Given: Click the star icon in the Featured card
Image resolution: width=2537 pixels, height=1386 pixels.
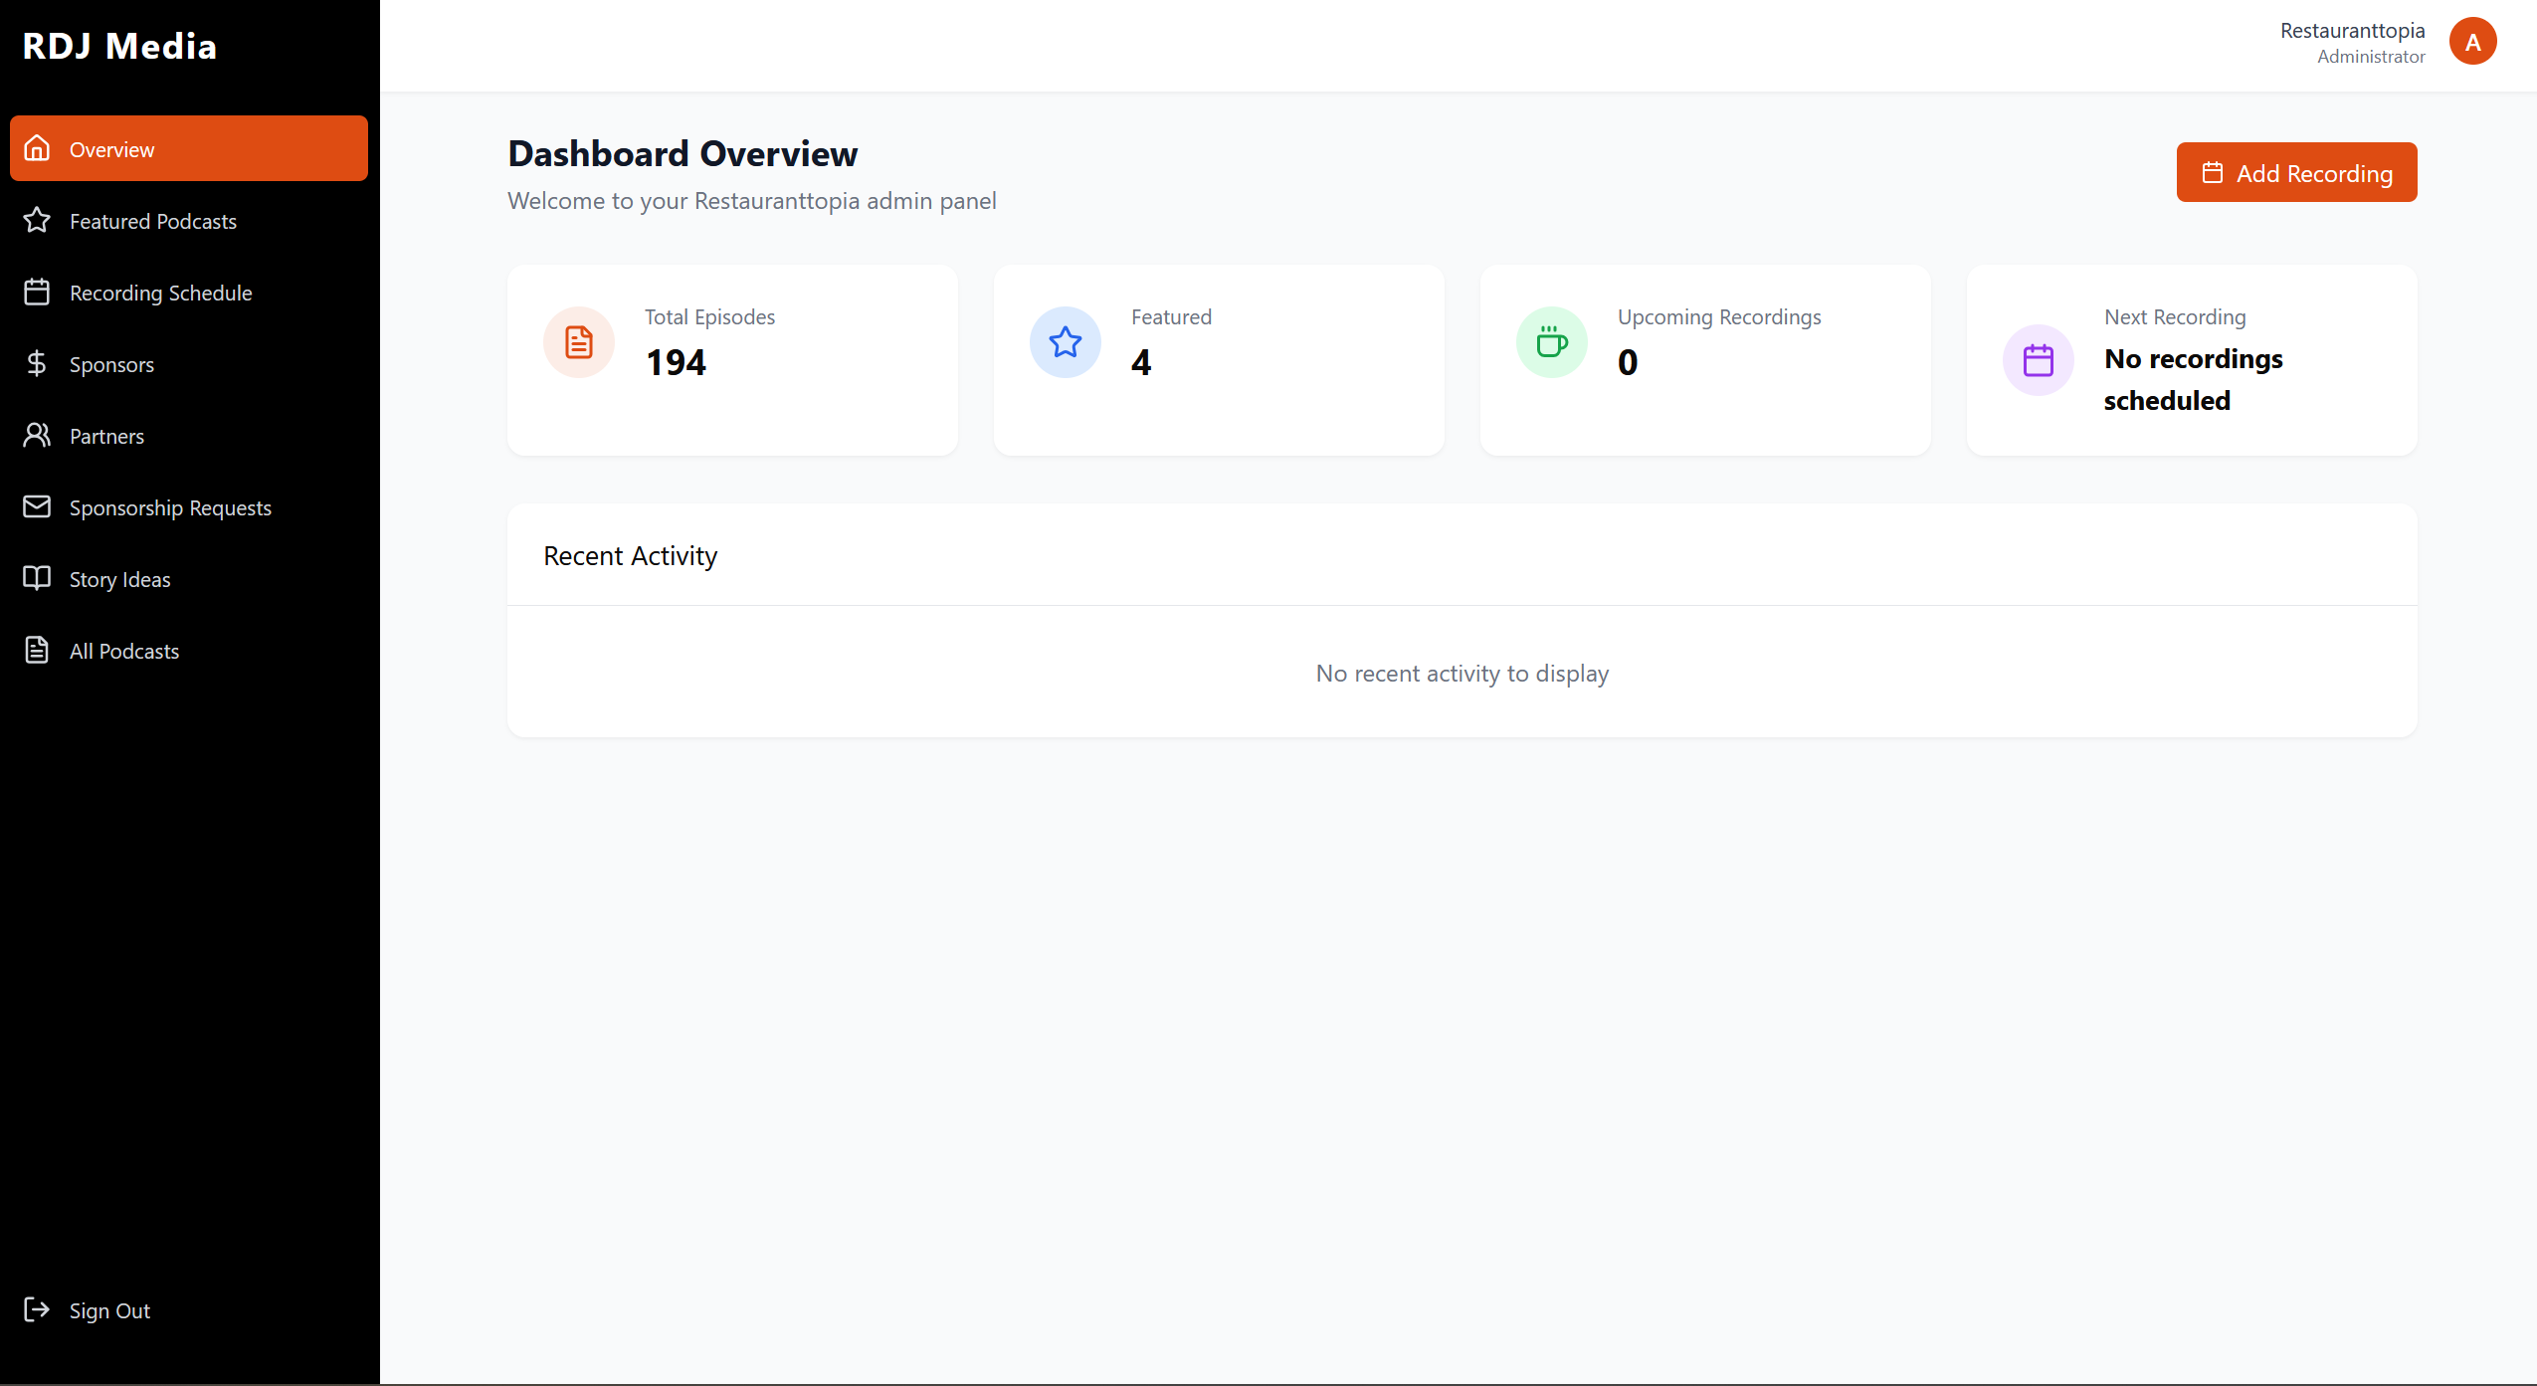Looking at the screenshot, I should click(1066, 341).
